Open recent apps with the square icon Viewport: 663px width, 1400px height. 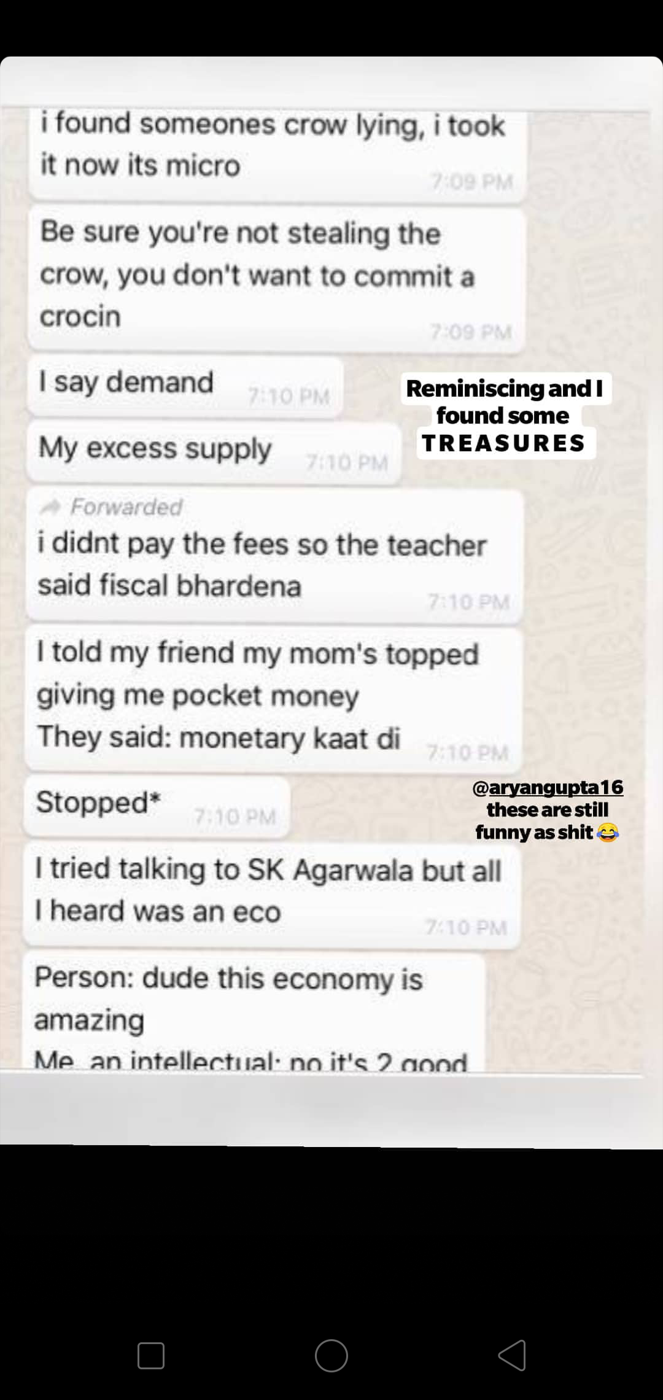click(x=151, y=1355)
